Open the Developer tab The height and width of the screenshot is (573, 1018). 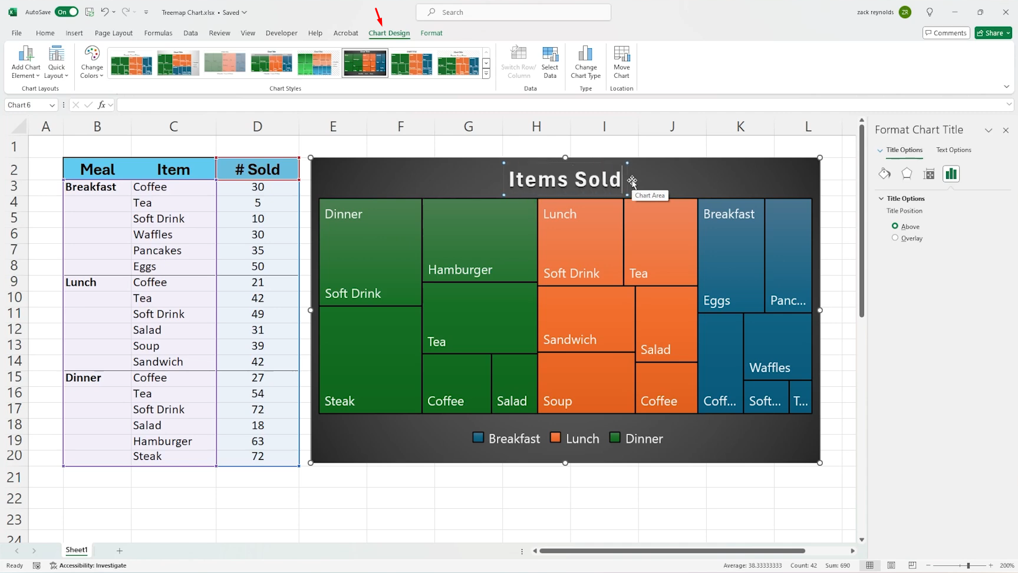click(282, 33)
